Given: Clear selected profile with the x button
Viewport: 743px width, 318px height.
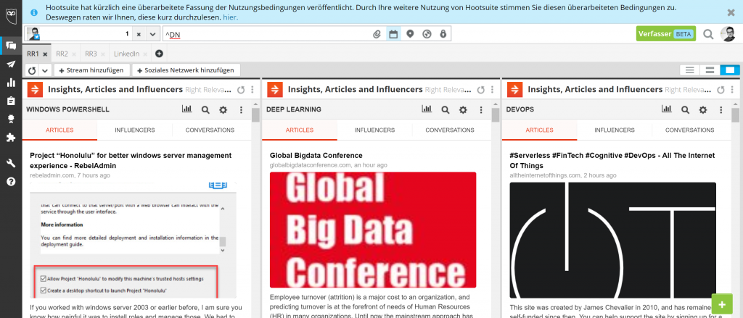Looking at the screenshot, I should pos(139,34).
